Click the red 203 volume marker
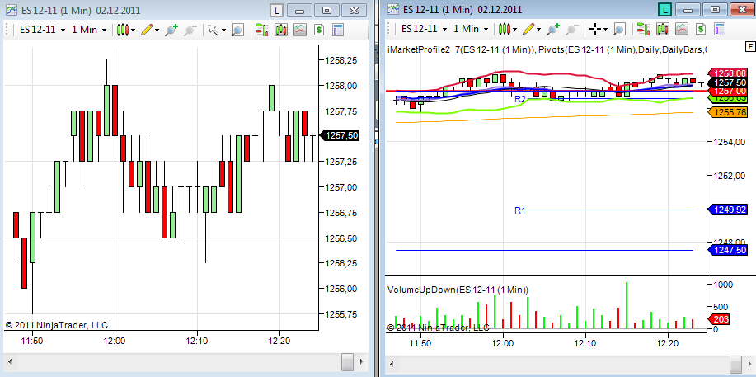This screenshot has width=756, height=377. [721, 319]
